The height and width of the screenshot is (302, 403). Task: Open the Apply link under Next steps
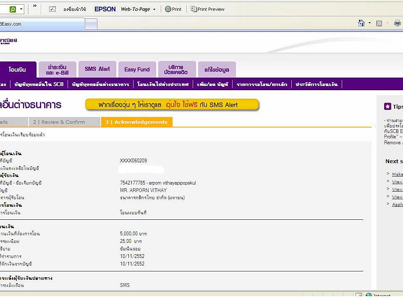point(397,205)
